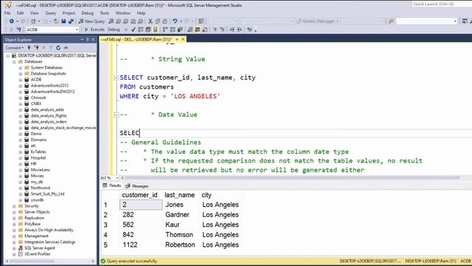Click the Object Explorer Activity Monitor icon
472x266 pixels.
[66, 47]
